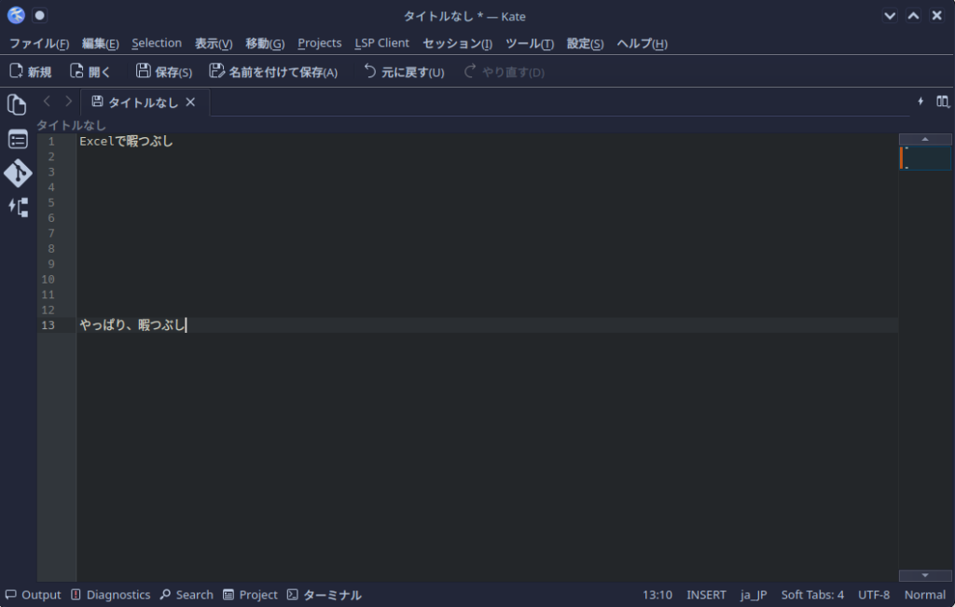Open the ヘルプ(H) menu

point(642,43)
